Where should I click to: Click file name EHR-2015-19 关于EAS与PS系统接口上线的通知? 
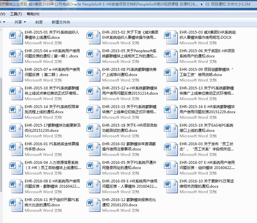pyautogui.click(x=206, y=128)
